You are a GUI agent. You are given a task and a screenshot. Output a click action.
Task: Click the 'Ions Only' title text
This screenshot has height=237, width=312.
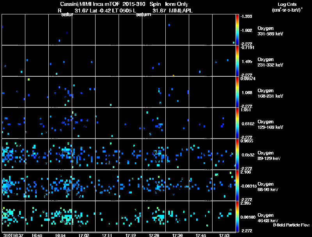tap(176, 4)
